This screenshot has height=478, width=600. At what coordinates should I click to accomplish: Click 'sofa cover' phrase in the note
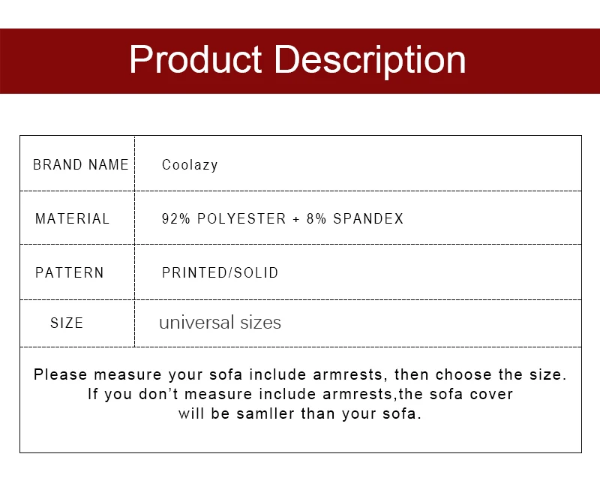(x=471, y=394)
